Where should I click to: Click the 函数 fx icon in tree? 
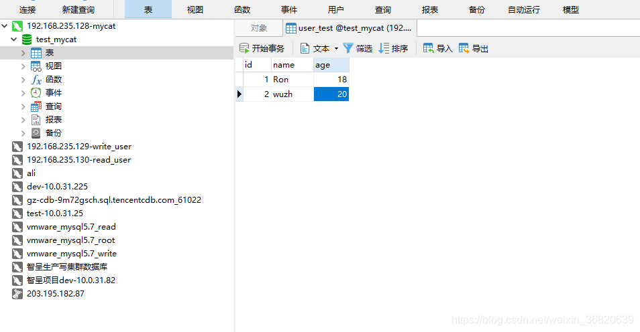click(36, 80)
